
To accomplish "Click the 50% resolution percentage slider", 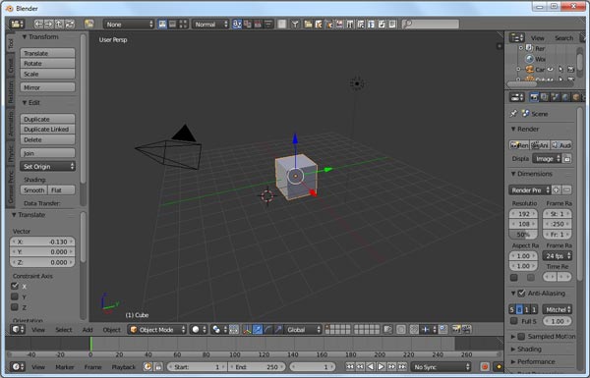I will point(523,234).
